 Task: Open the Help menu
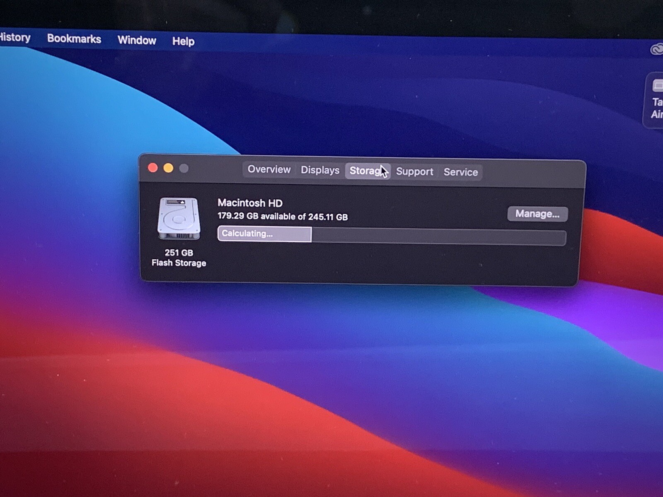[183, 41]
